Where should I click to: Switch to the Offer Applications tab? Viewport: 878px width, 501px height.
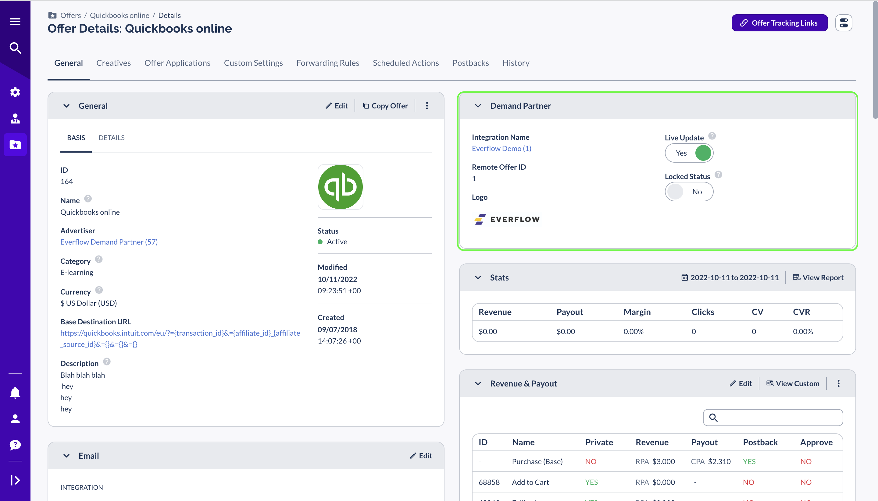(177, 63)
